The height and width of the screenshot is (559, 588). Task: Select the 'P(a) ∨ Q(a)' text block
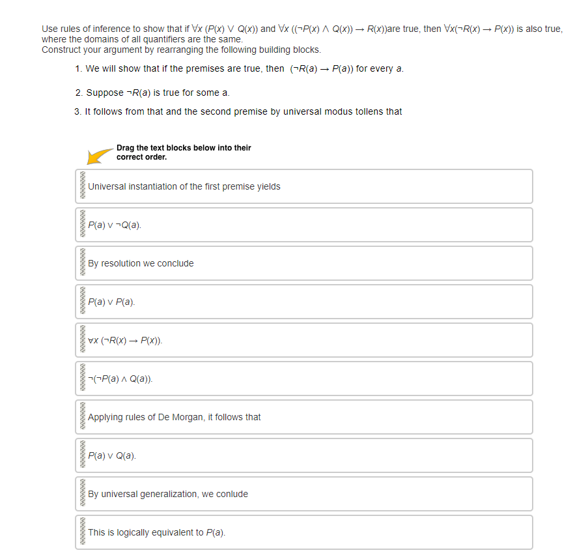coord(304,455)
